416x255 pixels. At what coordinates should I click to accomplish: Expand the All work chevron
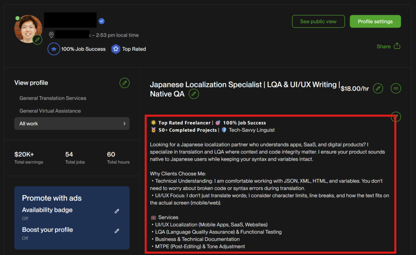click(x=124, y=124)
